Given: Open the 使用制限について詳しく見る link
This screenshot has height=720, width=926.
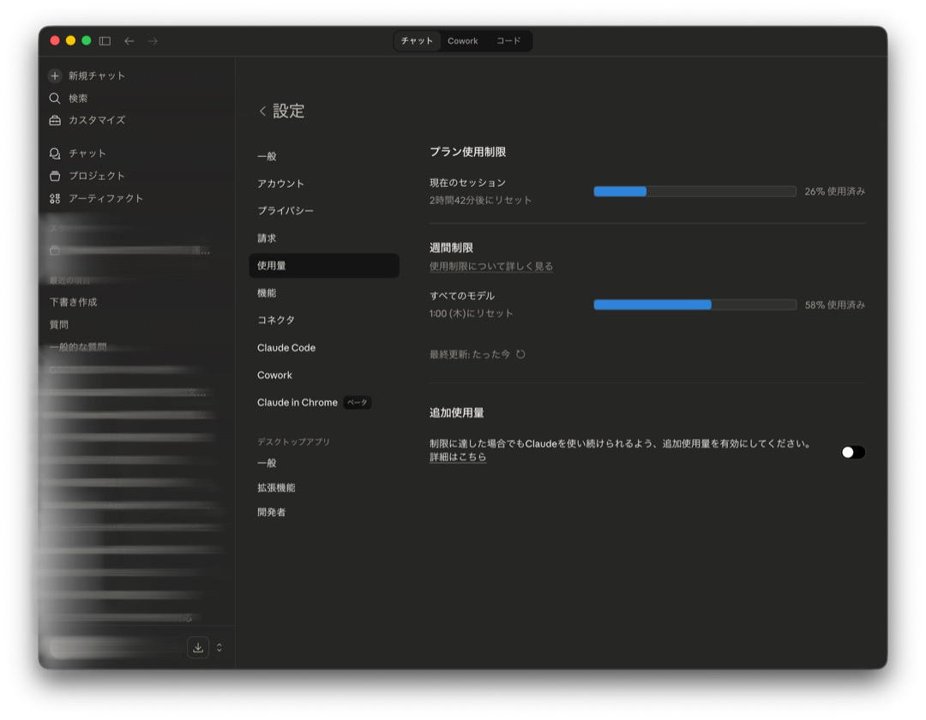Looking at the screenshot, I should tap(490, 267).
